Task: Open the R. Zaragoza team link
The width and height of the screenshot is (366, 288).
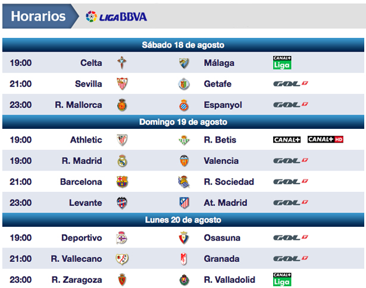Action: point(77,280)
